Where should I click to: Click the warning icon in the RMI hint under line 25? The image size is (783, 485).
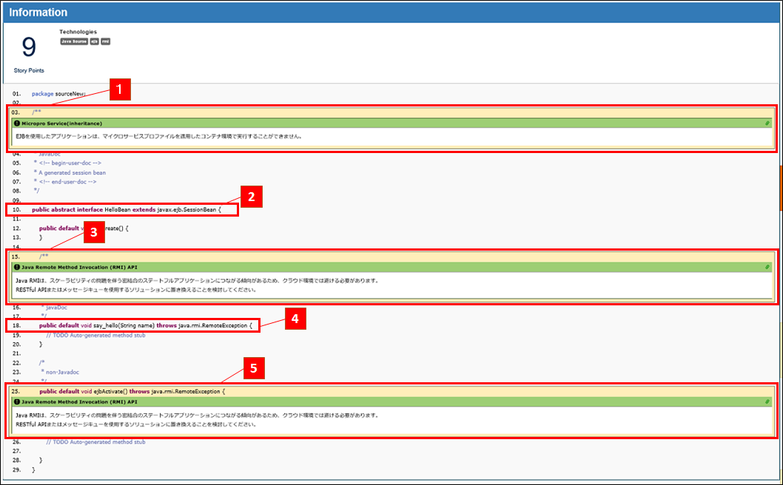pos(17,402)
